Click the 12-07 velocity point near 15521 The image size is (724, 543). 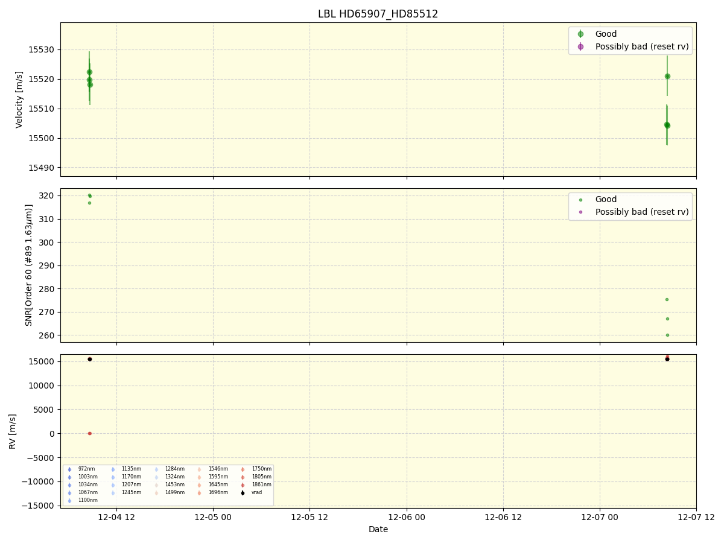pos(667,76)
